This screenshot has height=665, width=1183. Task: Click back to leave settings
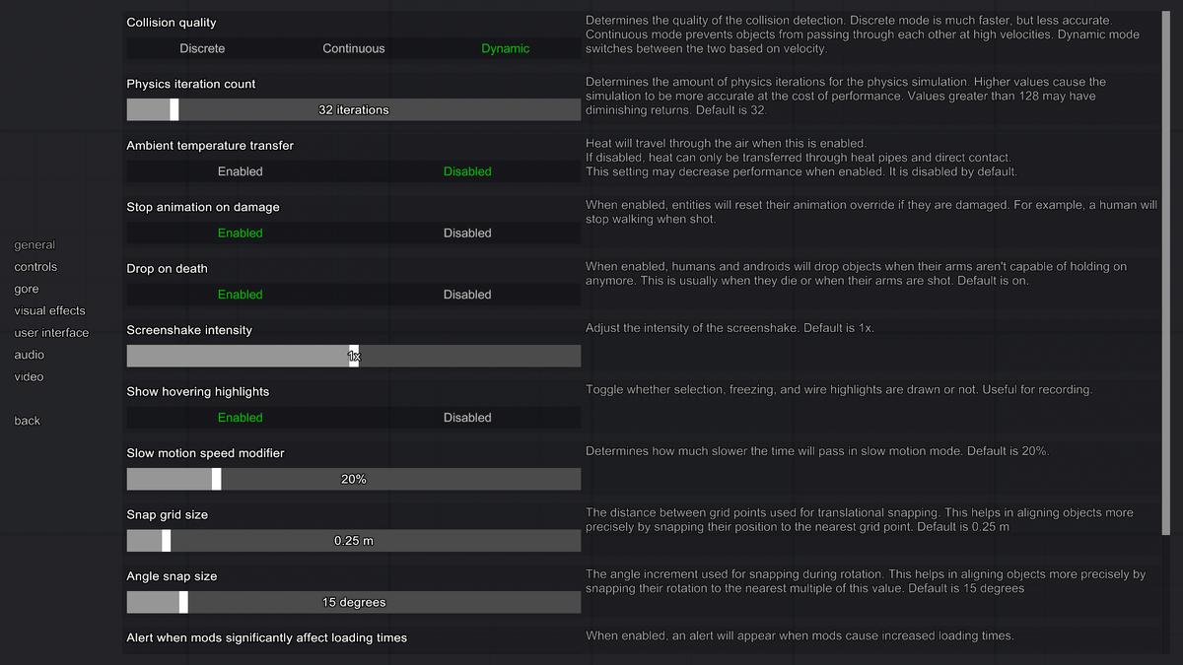point(27,421)
